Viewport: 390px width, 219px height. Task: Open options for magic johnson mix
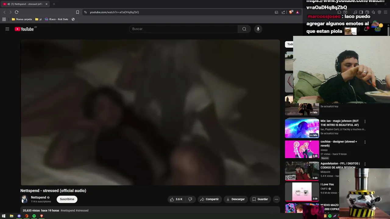pyautogui.click(x=365, y=121)
